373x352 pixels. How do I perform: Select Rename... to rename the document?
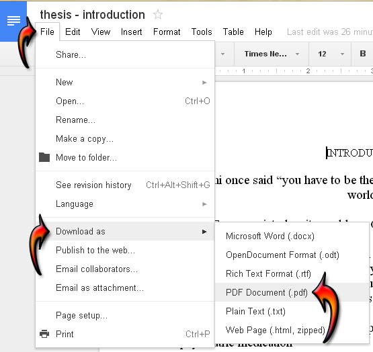(125, 120)
